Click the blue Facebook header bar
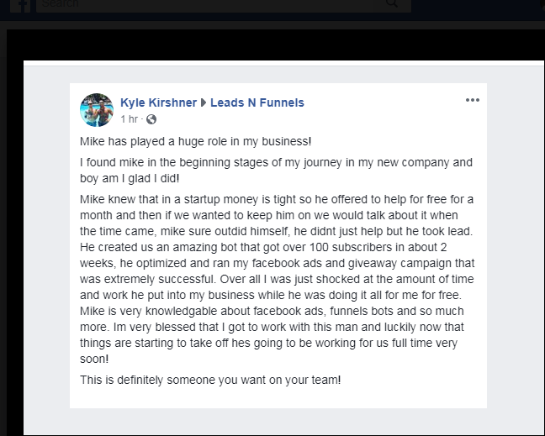545x436 pixels. point(479,7)
